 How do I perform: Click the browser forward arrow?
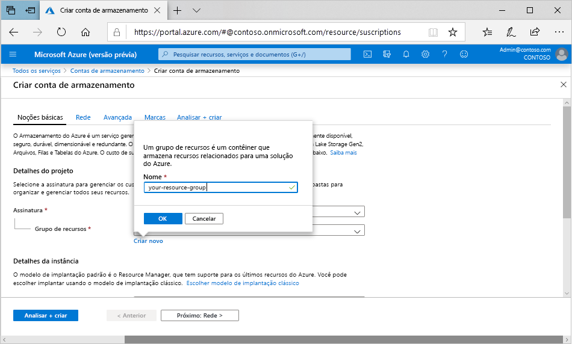pos(37,32)
